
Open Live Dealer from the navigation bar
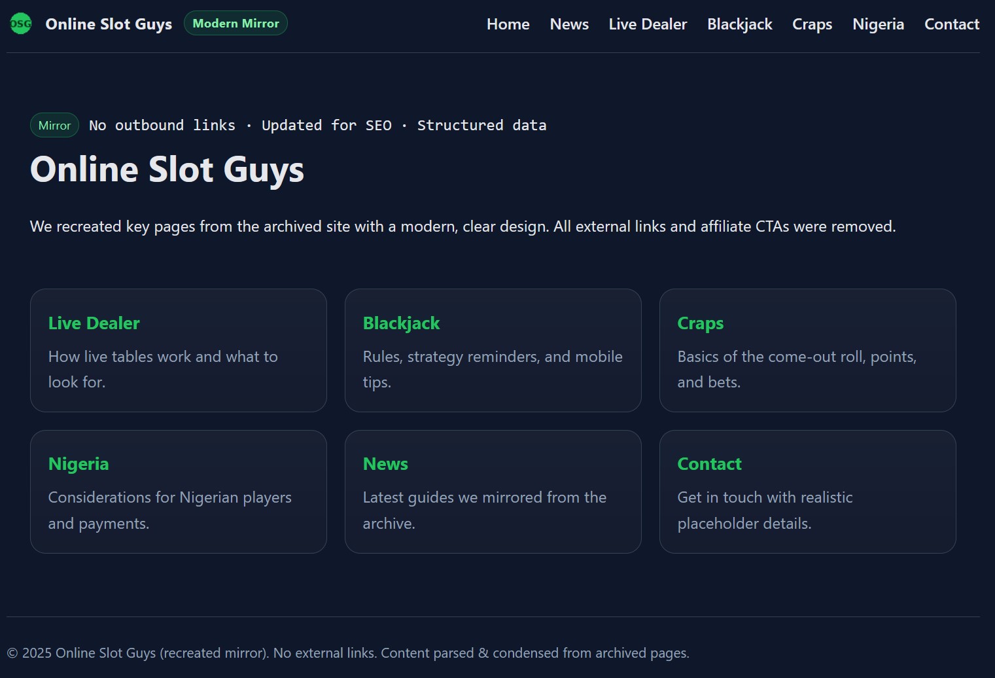point(648,24)
